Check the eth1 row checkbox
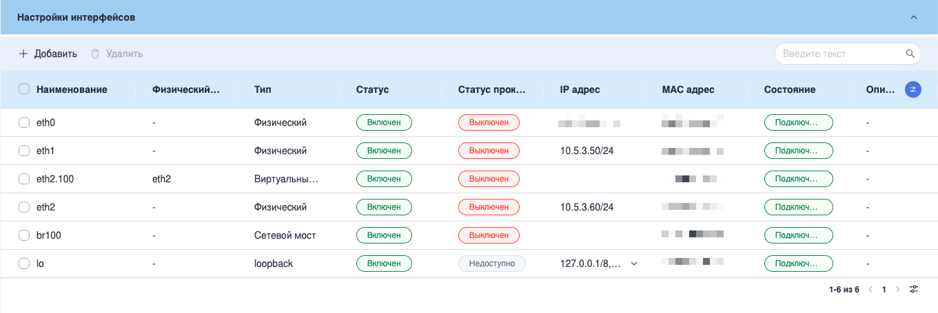 point(24,151)
